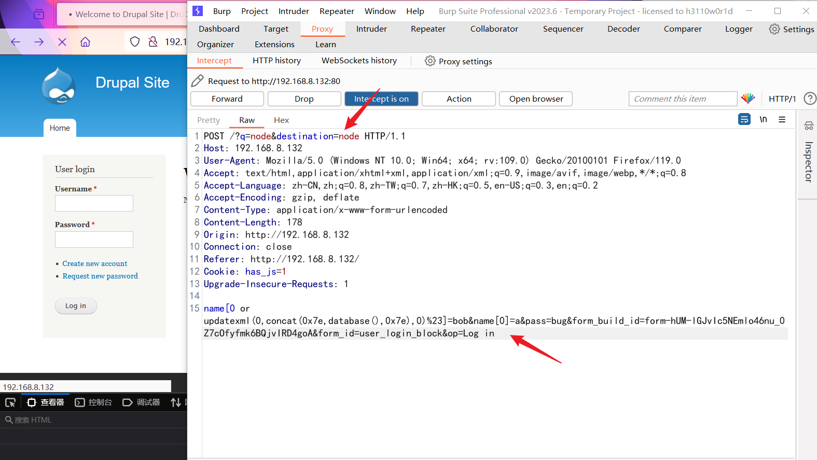This screenshot has width=817, height=460.
Task: Switch to Decoder tab
Action: pyautogui.click(x=624, y=29)
